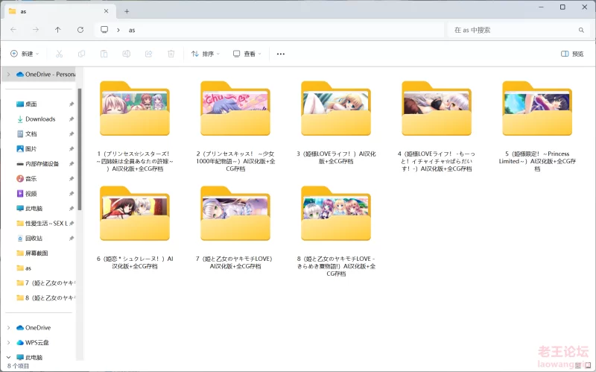Click pin icon next to 音乐

point(71,178)
